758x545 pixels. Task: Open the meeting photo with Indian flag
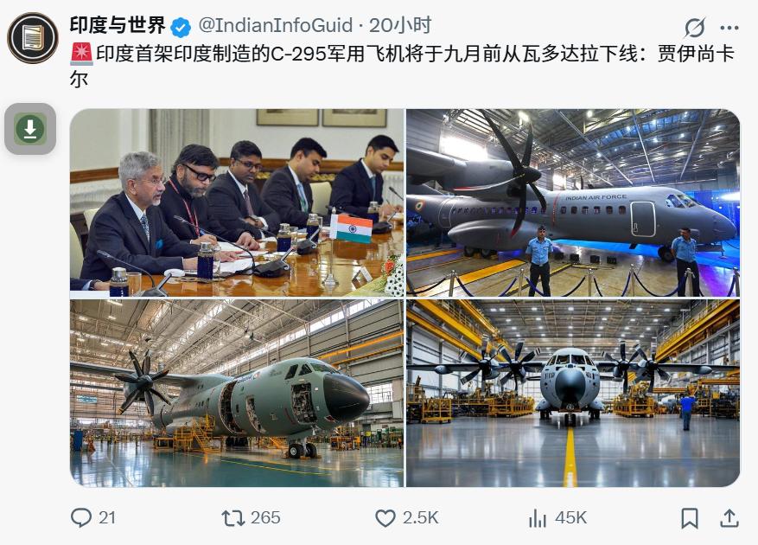[x=237, y=202]
